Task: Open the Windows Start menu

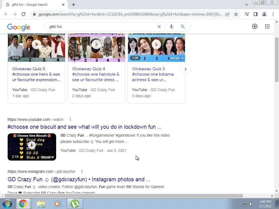Action: pos(7,204)
